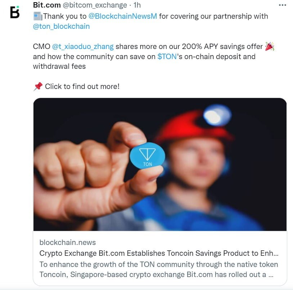This screenshot has width=293, height=290.
Task: Click the '1h' tweet timestamp
Action: point(137,5)
